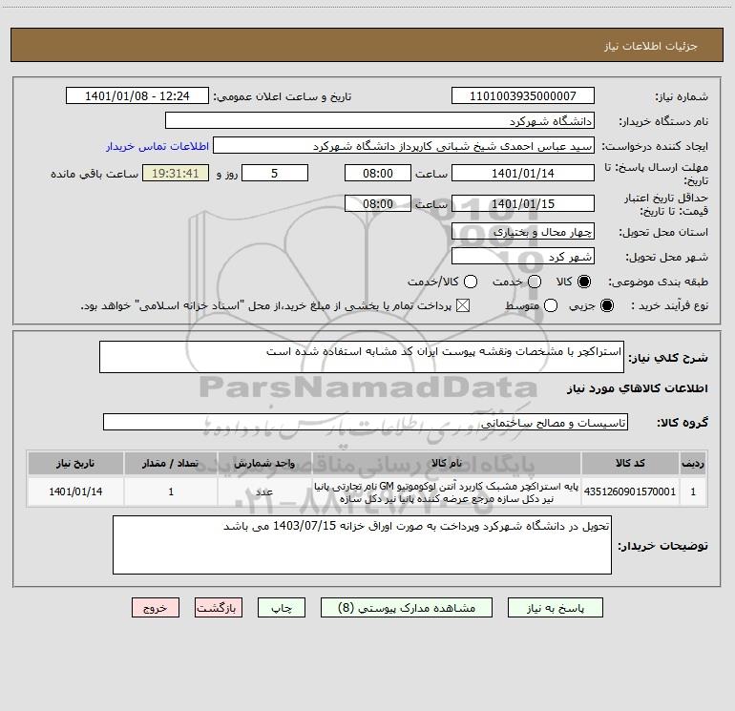Click the buyer name field دانشگاه شهرکرد

coord(380,120)
